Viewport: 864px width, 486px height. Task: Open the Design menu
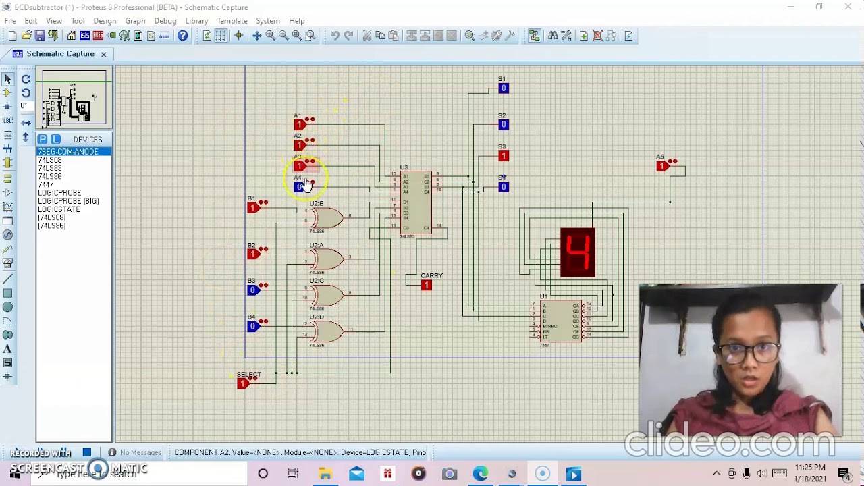pos(105,21)
